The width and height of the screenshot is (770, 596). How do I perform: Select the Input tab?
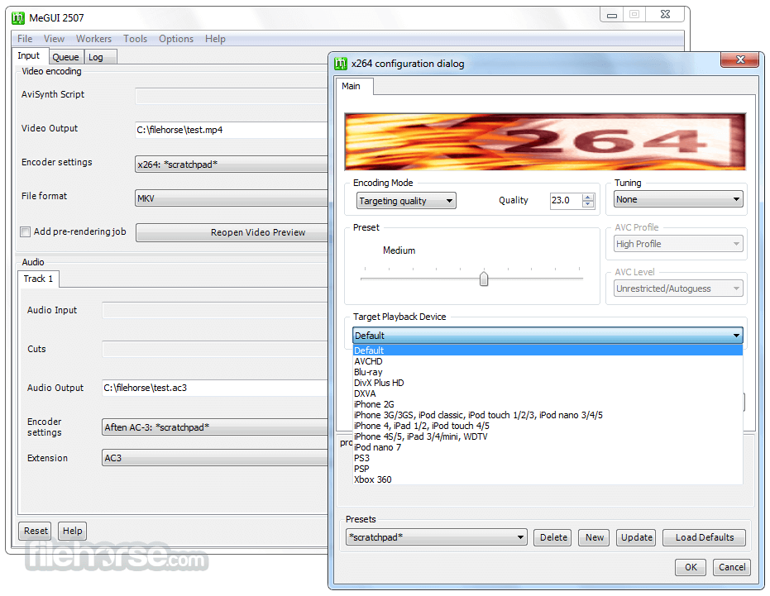click(x=29, y=56)
